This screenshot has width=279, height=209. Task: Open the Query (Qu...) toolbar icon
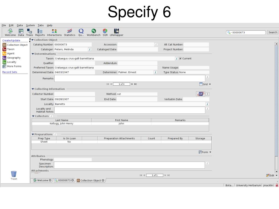[81, 32]
